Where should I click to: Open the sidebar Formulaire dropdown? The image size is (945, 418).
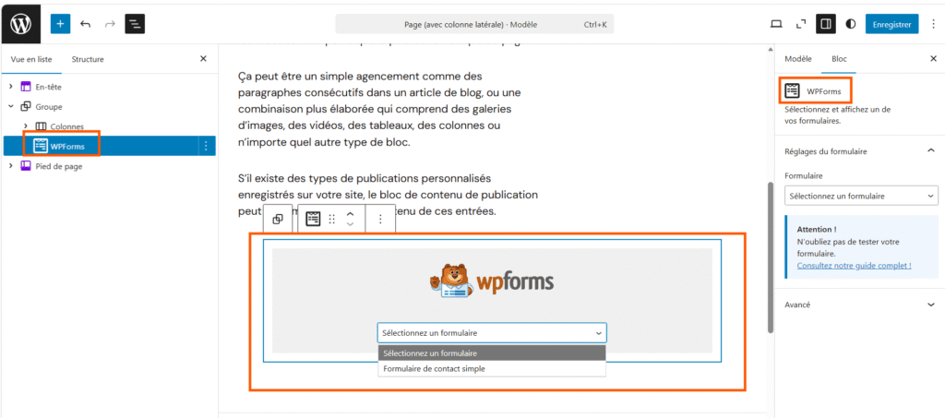[x=861, y=197]
